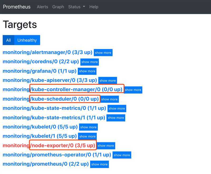The image size is (211, 174).
Task: Open monitoring/kubelet/0 target link
Action: point(40,127)
